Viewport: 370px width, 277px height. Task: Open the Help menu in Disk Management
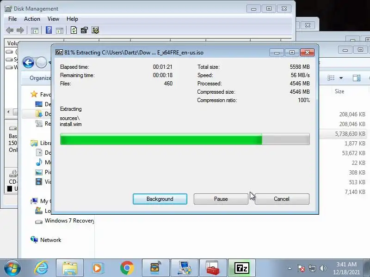(x=72, y=19)
